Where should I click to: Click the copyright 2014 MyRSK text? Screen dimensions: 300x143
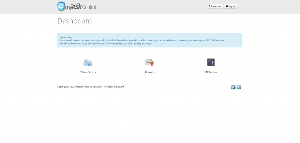point(91,86)
